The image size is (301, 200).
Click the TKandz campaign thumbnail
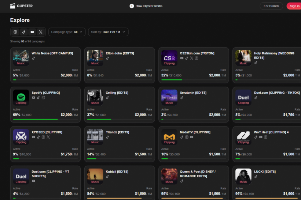pos(95,137)
